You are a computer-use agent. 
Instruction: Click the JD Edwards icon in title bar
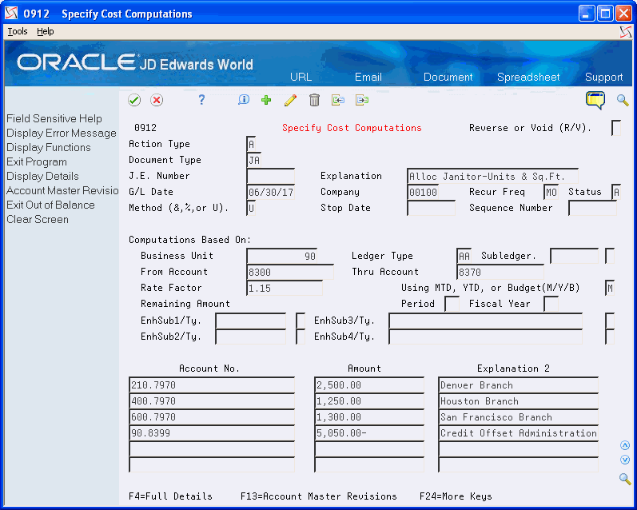click(11, 14)
